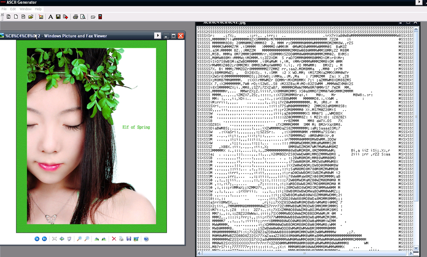Click the print preview magnifier icon
Image resolution: width=427 pixels, height=257 pixels.
click(x=82, y=17)
